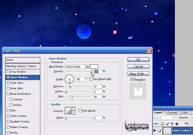Switch to the Channels tab
Image resolution: width=193 pixels, height=135 pixels.
(172, 113)
